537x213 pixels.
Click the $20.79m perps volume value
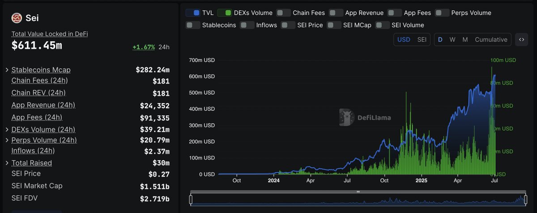[x=155, y=141]
